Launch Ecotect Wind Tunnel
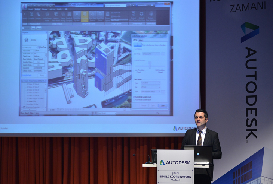Viewport: 273px width, 184px height. (x=134, y=16)
